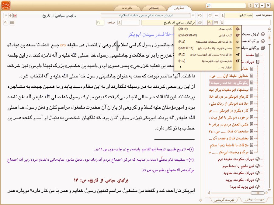This screenshot has width=274, height=205.
Task: Select tree item برخورد ابوبکر با اهل بیت
Action: 229,117
